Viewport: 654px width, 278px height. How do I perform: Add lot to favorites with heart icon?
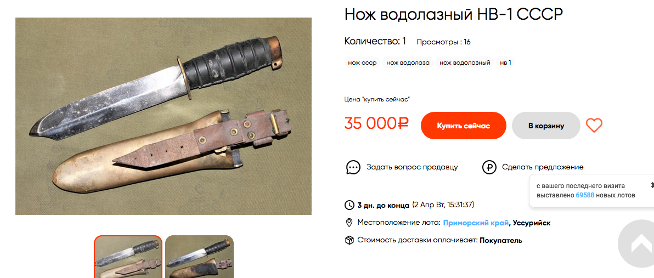click(x=594, y=126)
